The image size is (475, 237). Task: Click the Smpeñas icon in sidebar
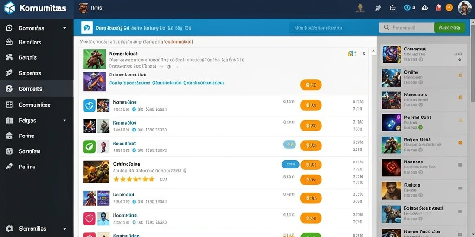(9, 73)
